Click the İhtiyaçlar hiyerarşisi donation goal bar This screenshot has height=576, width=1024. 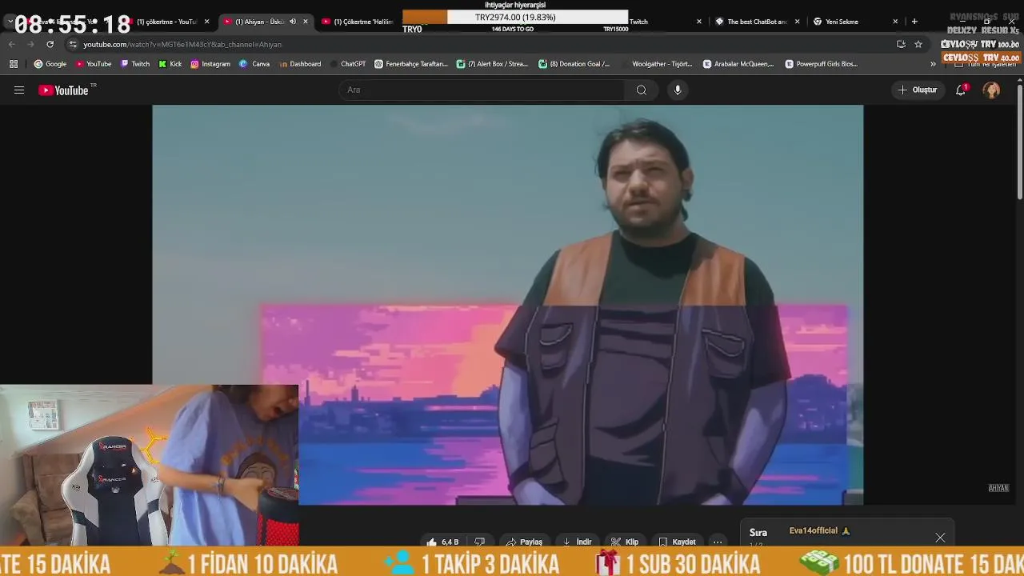coord(515,17)
